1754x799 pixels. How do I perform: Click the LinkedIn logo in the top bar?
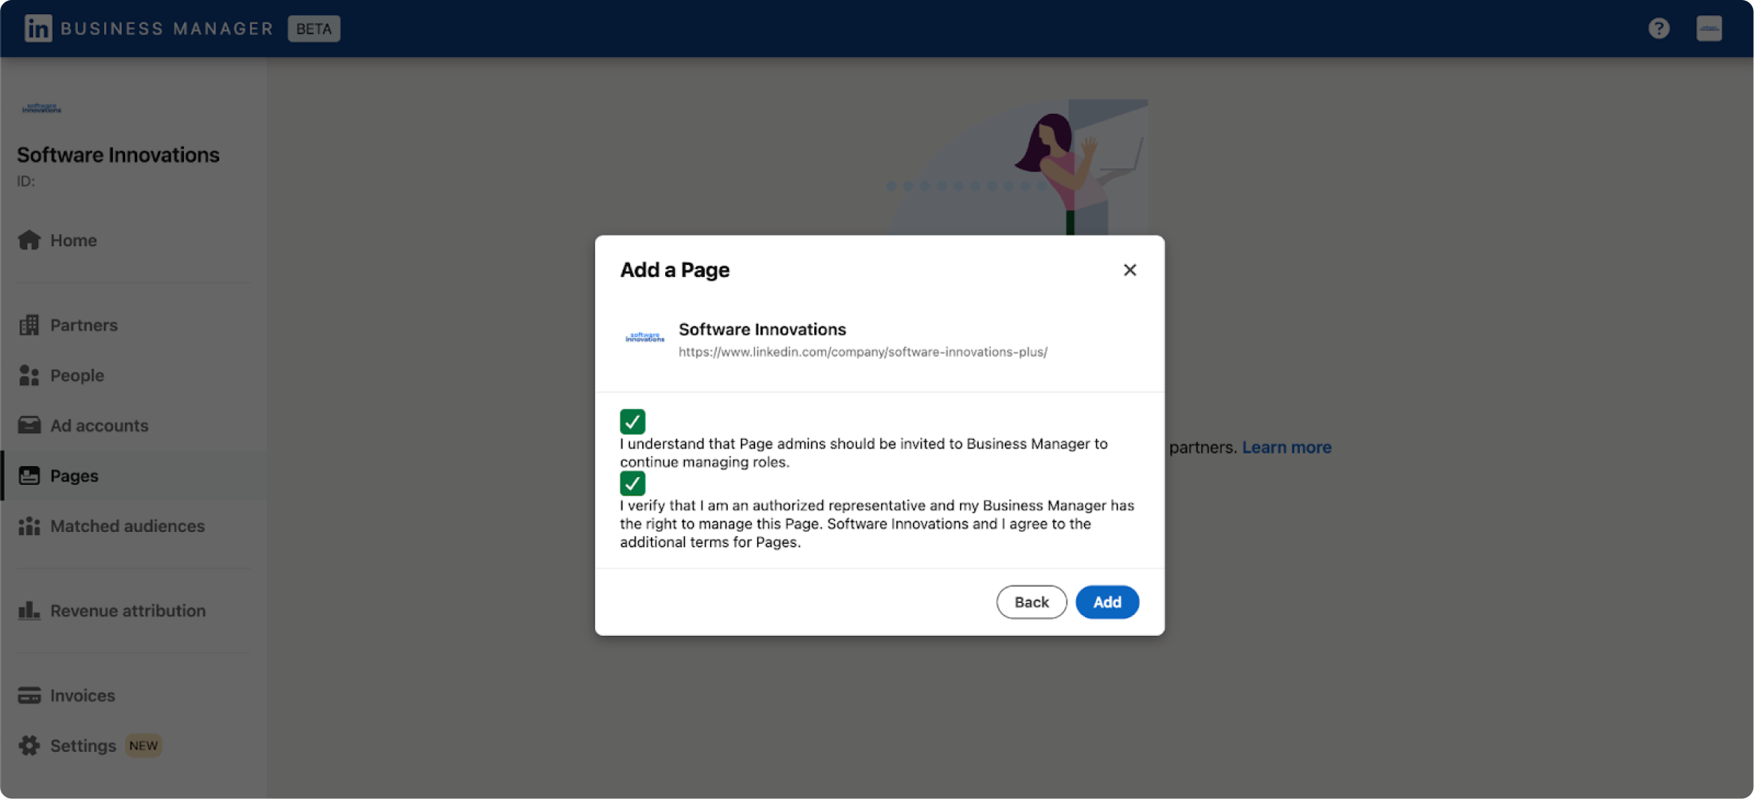(x=37, y=28)
